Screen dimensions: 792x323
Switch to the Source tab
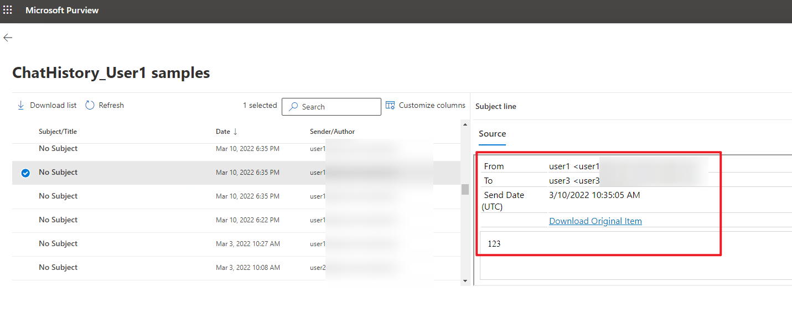click(x=492, y=133)
